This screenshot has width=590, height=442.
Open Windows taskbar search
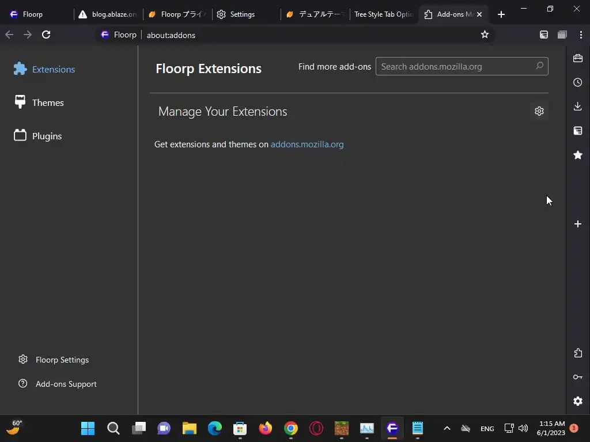pyautogui.click(x=114, y=428)
